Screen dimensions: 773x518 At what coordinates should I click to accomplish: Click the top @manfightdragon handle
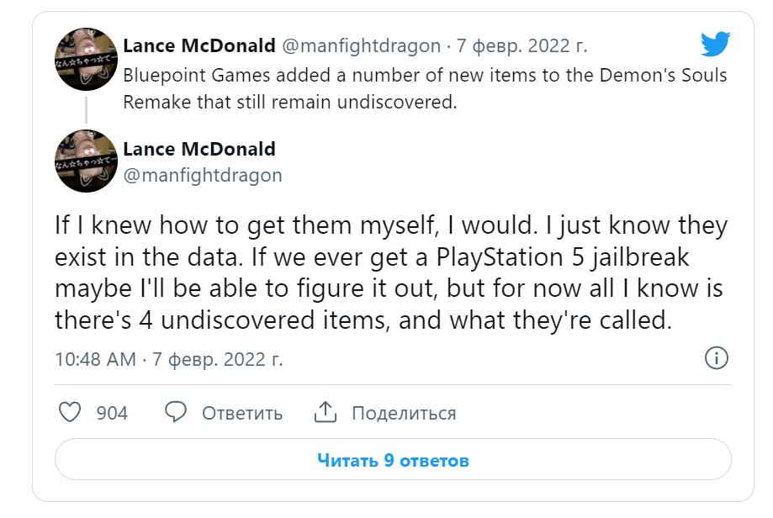361,45
